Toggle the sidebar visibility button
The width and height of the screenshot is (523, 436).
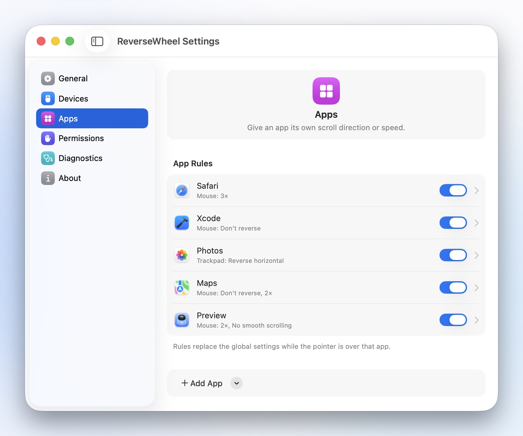97,41
